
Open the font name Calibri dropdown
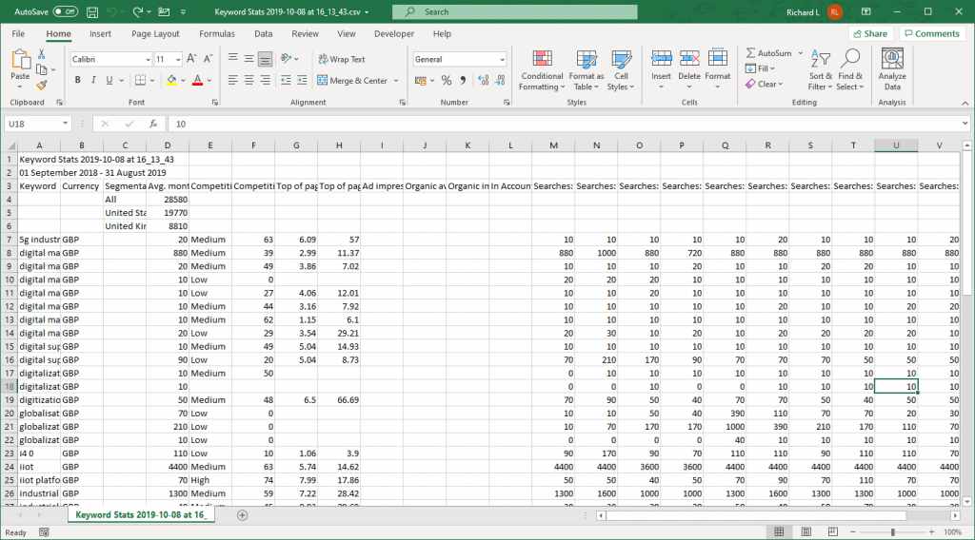[x=148, y=59]
